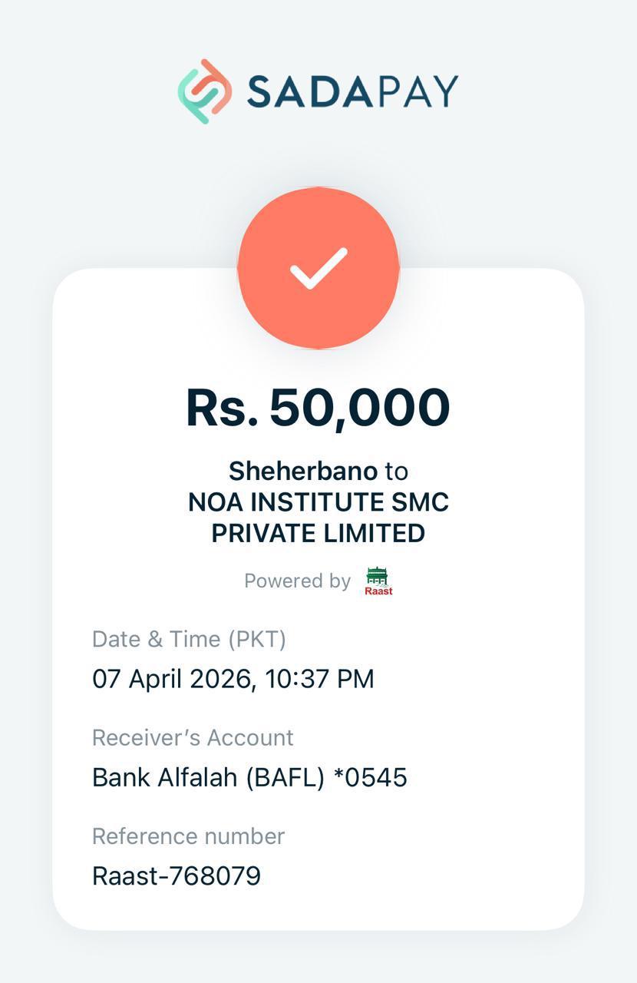Tap the PRIVATE LIMITED text line

click(x=318, y=533)
